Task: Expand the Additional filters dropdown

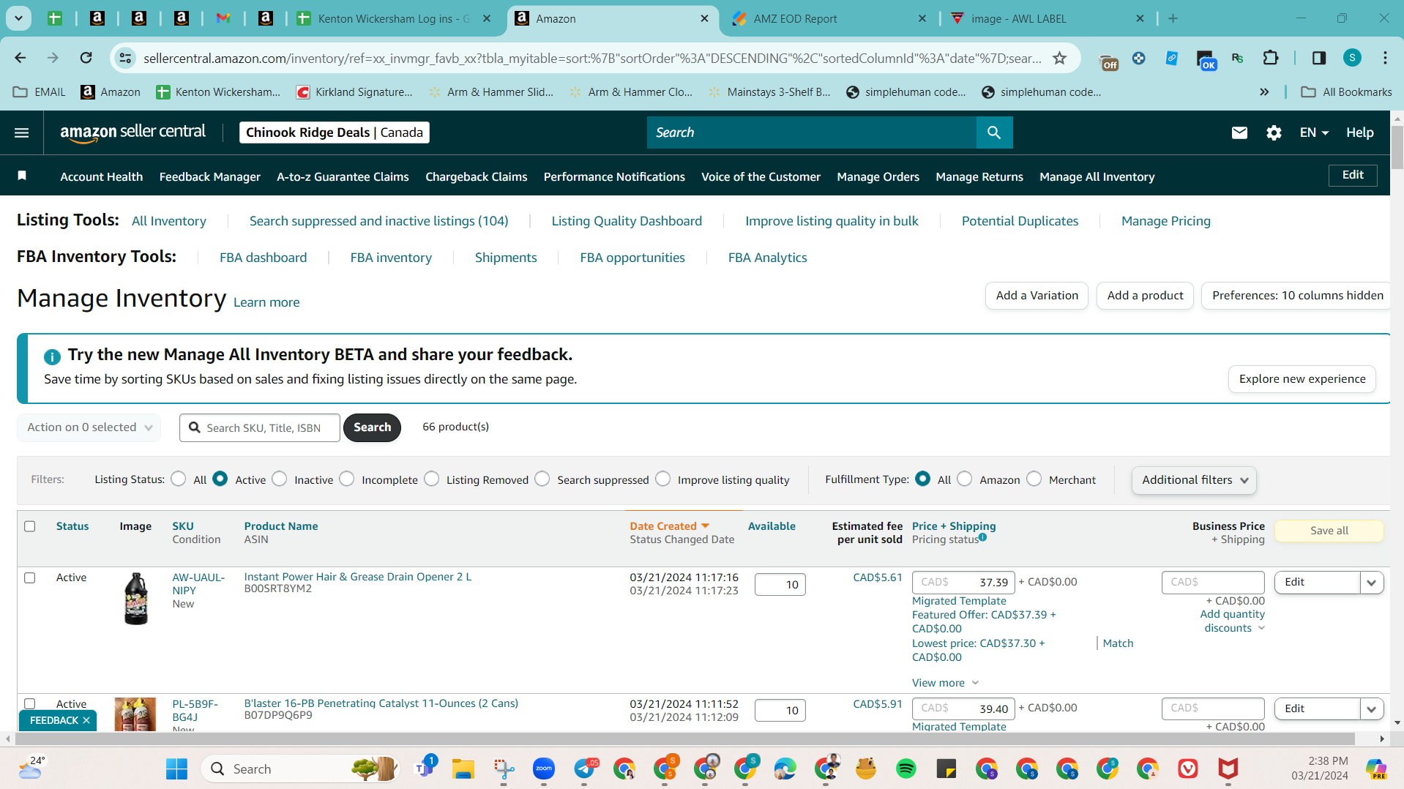Action: click(1194, 480)
